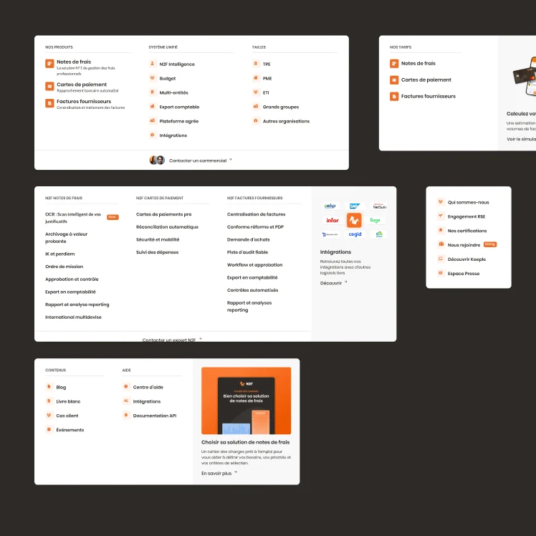Open Contacter un expert N2F link

point(172,340)
